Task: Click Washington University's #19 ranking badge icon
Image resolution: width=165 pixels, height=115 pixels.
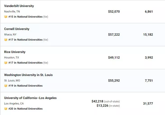Action: tap(6, 86)
